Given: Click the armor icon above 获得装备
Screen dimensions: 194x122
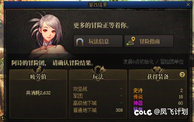Looking at the screenshot, I should [158, 70].
